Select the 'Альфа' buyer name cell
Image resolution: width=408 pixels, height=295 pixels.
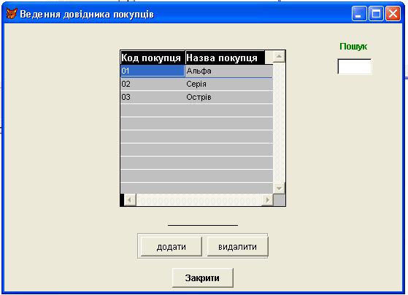(229, 71)
